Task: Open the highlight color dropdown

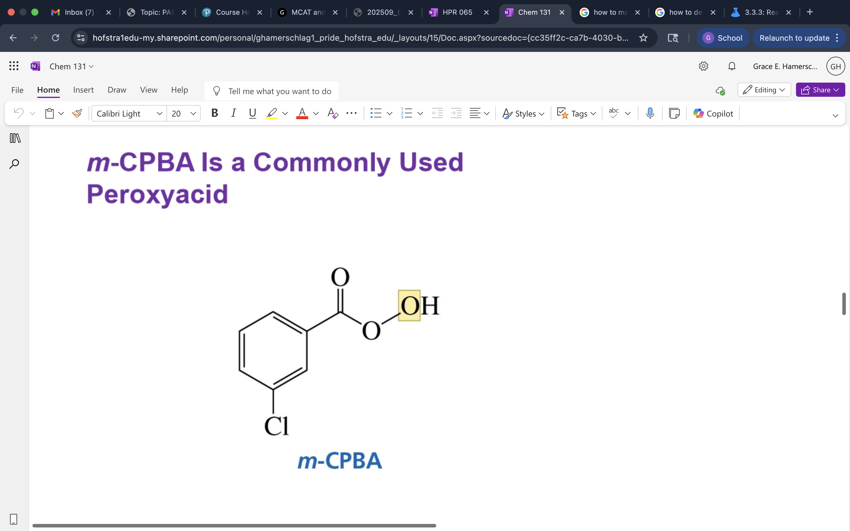Action: point(285,113)
